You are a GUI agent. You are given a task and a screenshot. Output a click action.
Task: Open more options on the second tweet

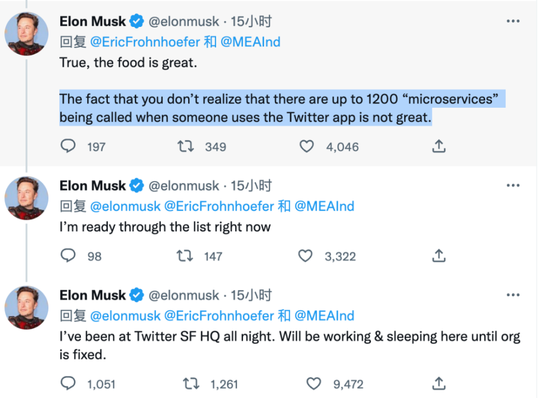tap(513, 185)
